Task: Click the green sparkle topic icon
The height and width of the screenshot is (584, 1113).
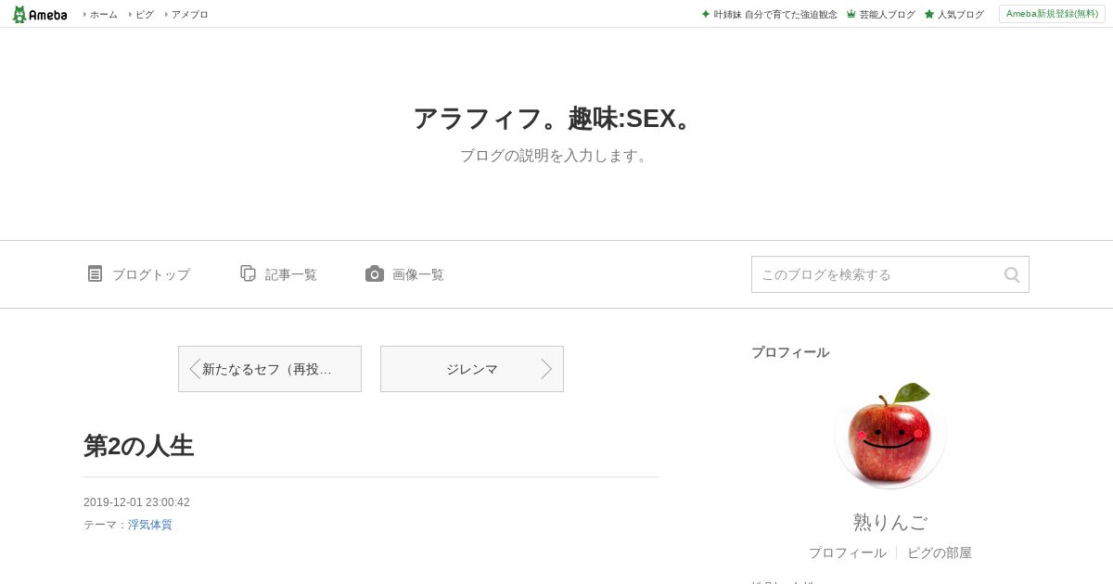Action: (705, 14)
